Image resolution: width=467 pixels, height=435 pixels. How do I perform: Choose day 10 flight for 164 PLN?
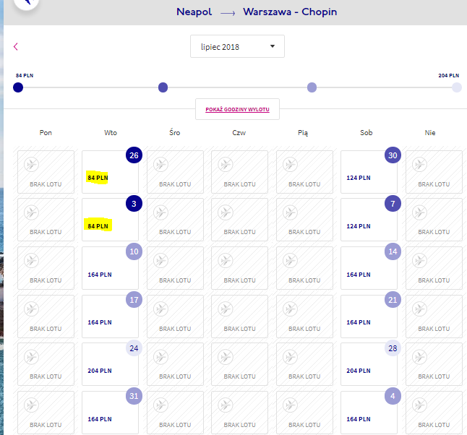click(110, 268)
